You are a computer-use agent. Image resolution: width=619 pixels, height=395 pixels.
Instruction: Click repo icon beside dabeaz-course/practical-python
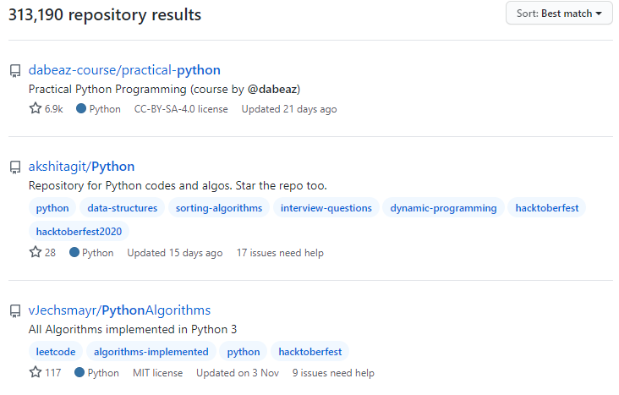pos(15,71)
